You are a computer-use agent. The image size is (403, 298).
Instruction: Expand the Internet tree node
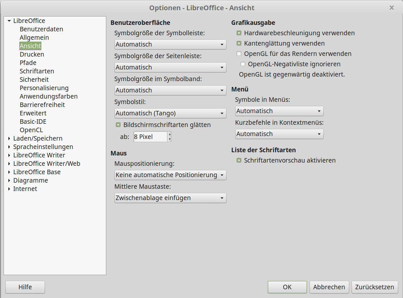tap(9, 189)
